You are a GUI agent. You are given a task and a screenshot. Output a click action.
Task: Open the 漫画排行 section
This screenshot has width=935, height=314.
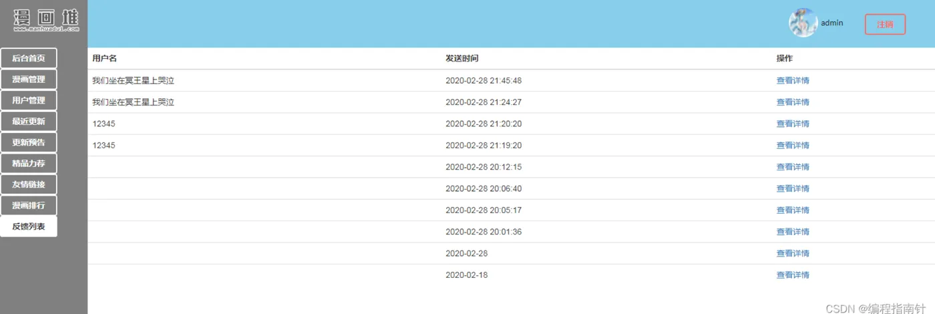pos(29,206)
